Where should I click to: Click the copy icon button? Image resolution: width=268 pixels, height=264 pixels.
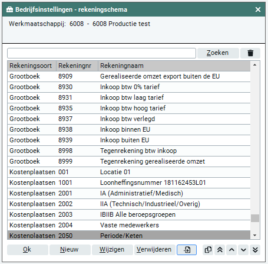(208, 250)
